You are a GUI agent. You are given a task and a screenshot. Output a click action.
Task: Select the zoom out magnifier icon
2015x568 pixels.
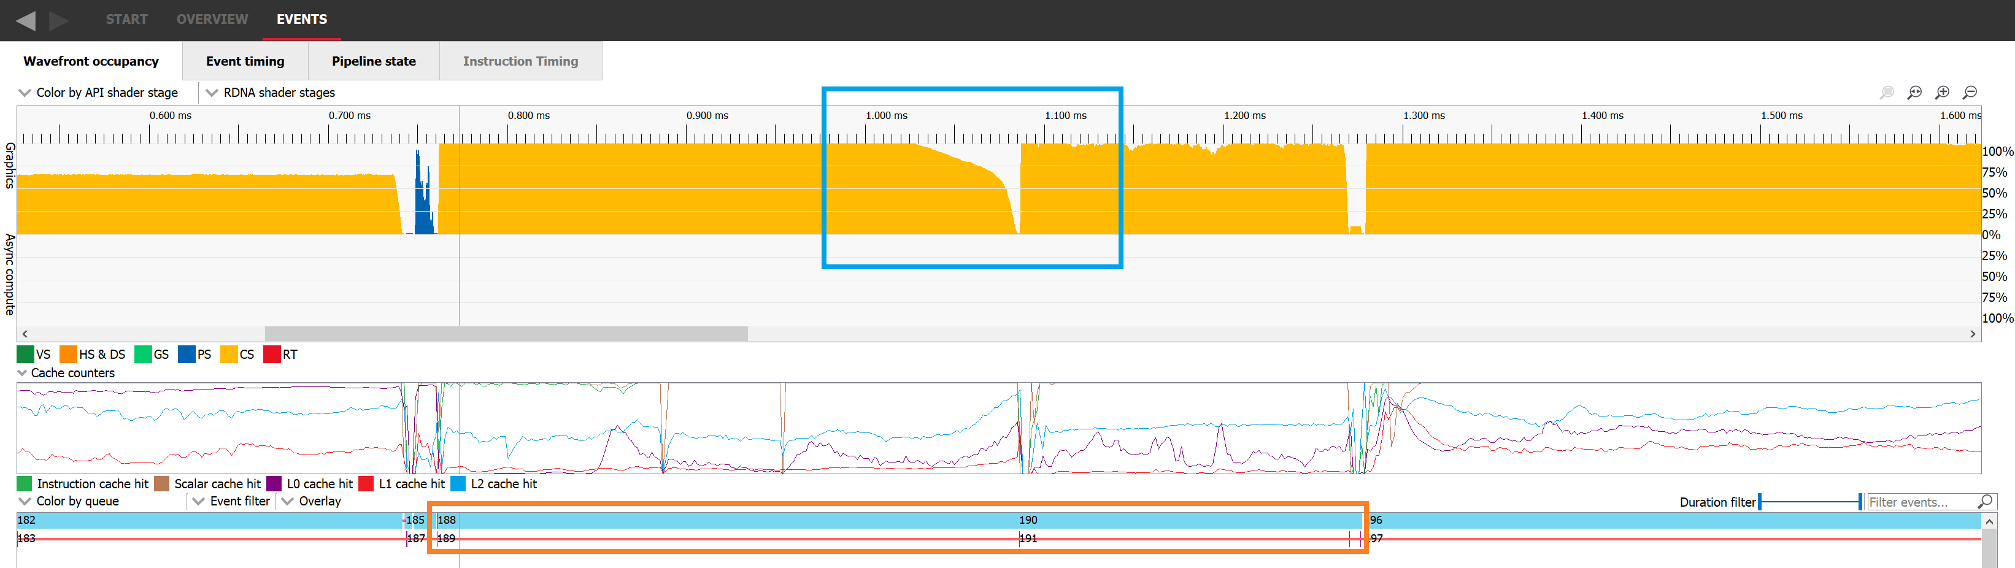(x=1970, y=91)
